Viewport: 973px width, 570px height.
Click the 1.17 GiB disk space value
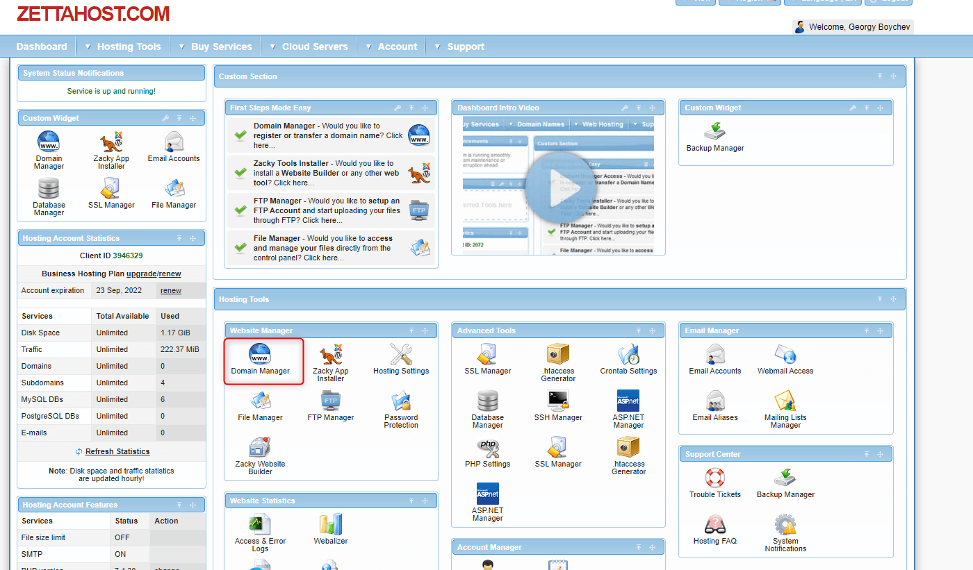[176, 333]
